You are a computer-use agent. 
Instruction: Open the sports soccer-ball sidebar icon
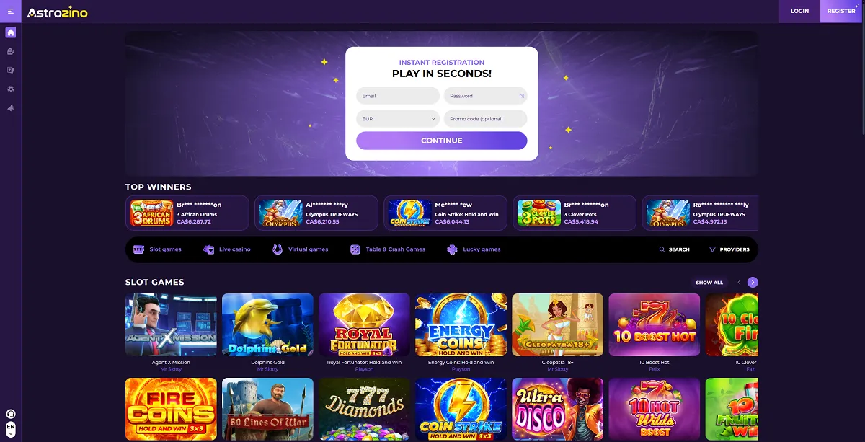[x=11, y=89]
